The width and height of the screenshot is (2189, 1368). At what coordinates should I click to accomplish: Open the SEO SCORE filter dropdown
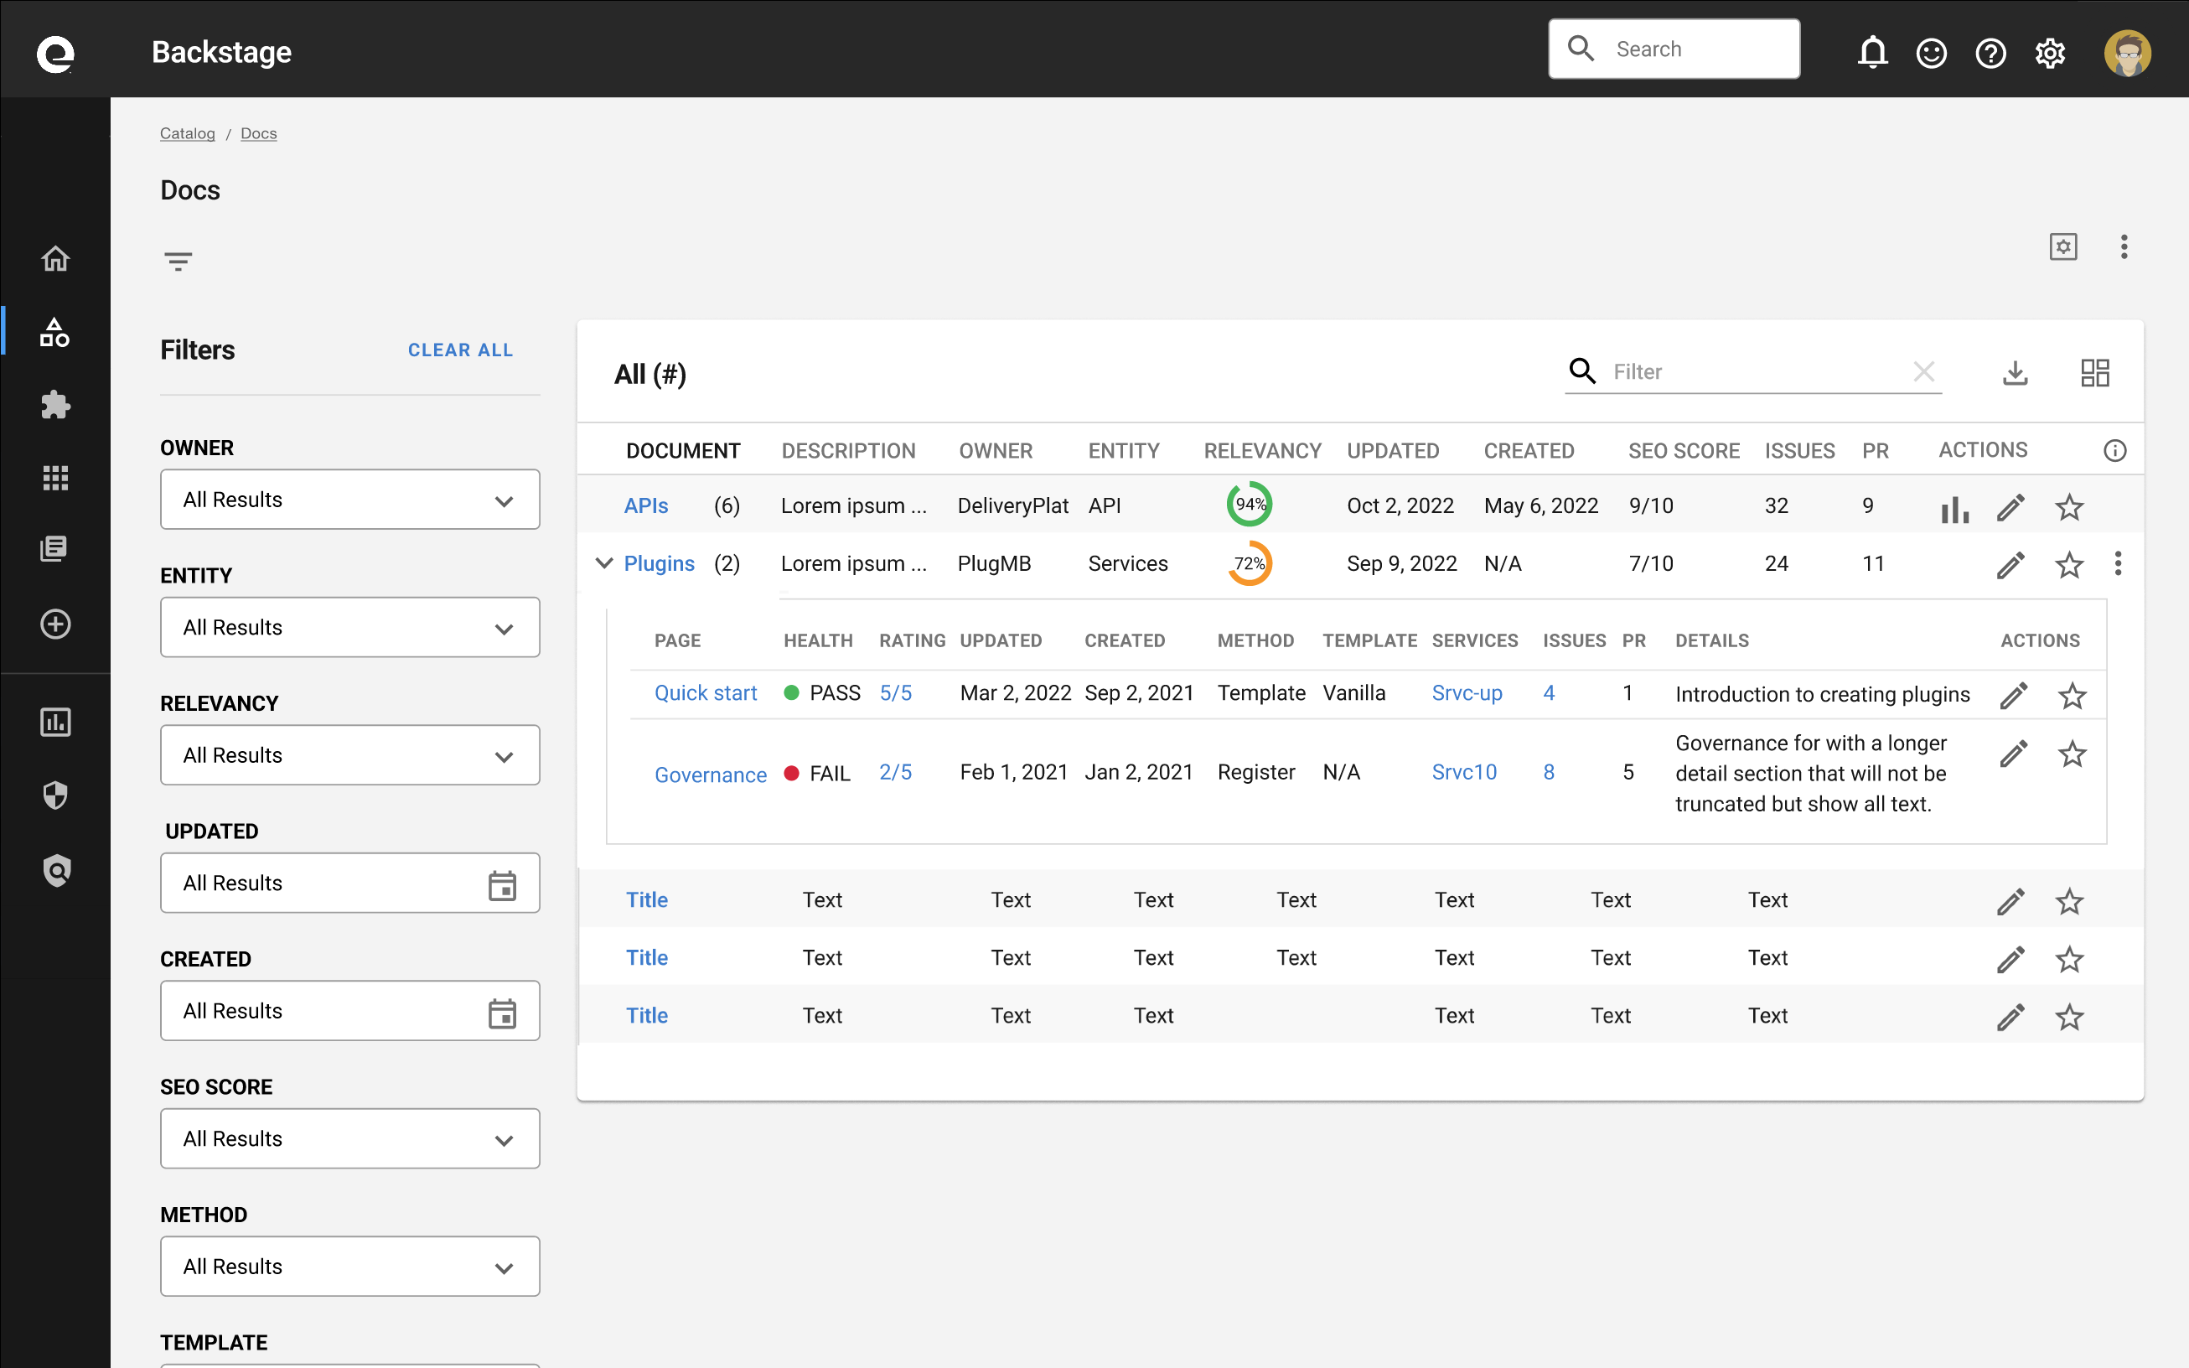coord(350,1138)
